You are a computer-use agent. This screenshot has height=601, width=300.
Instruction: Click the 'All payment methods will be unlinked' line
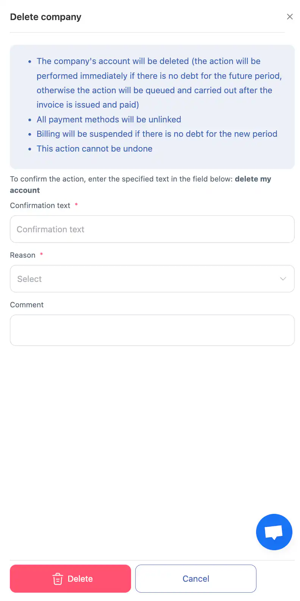(x=109, y=119)
